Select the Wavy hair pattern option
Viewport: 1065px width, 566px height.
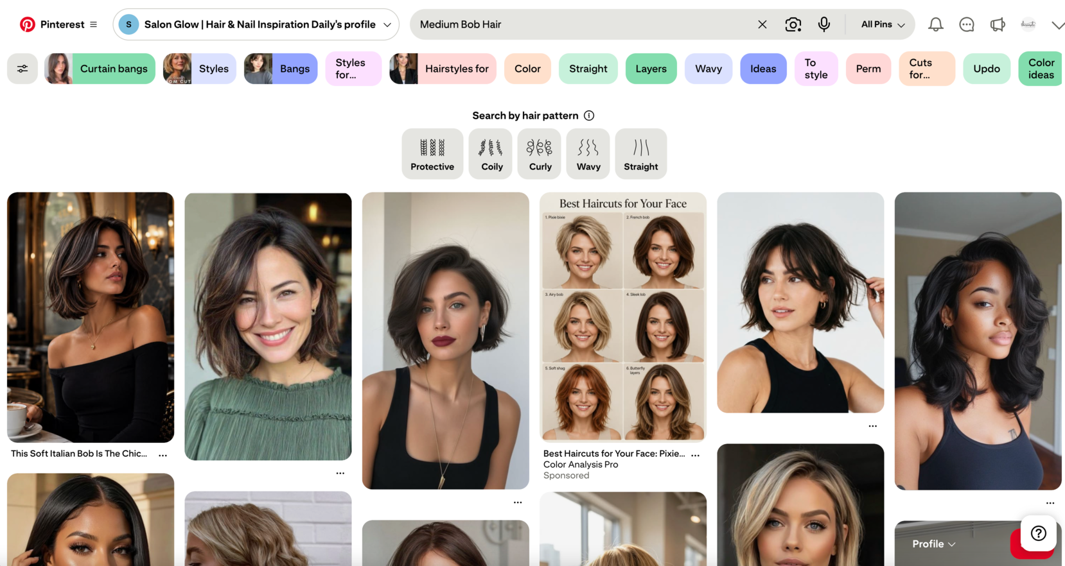pyautogui.click(x=588, y=153)
